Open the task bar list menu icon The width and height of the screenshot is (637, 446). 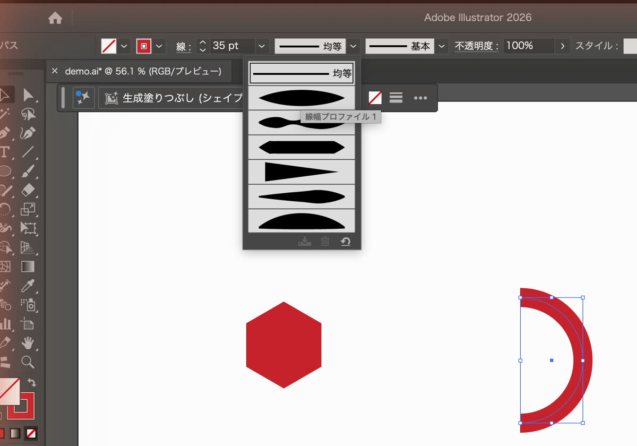coord(396,98)
